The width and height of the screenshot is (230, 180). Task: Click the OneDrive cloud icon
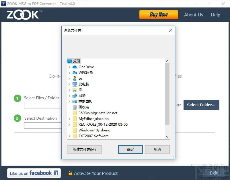(75, 67)
